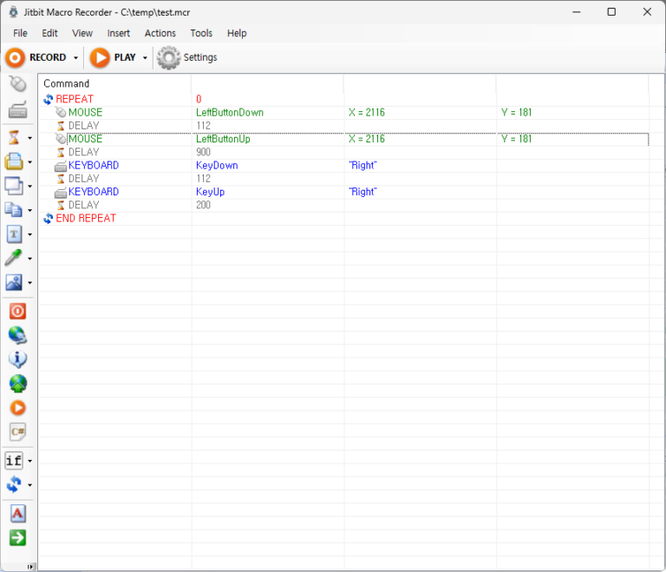
Task: Click X = 2116 in LeftButtonUp row
Action: [367, 139]
